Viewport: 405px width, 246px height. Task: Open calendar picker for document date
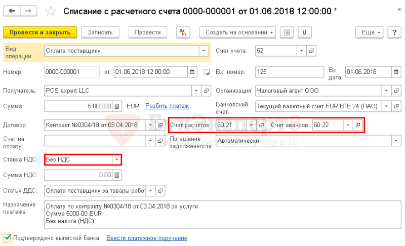click(192, 72)
